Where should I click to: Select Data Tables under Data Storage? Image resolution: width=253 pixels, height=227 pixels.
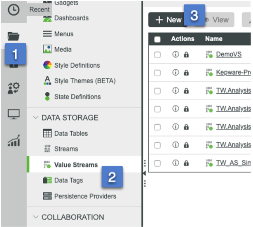[x=71, y=133]
